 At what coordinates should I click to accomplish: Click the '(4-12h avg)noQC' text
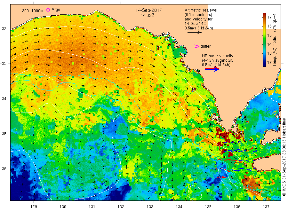tap(218, 60)
